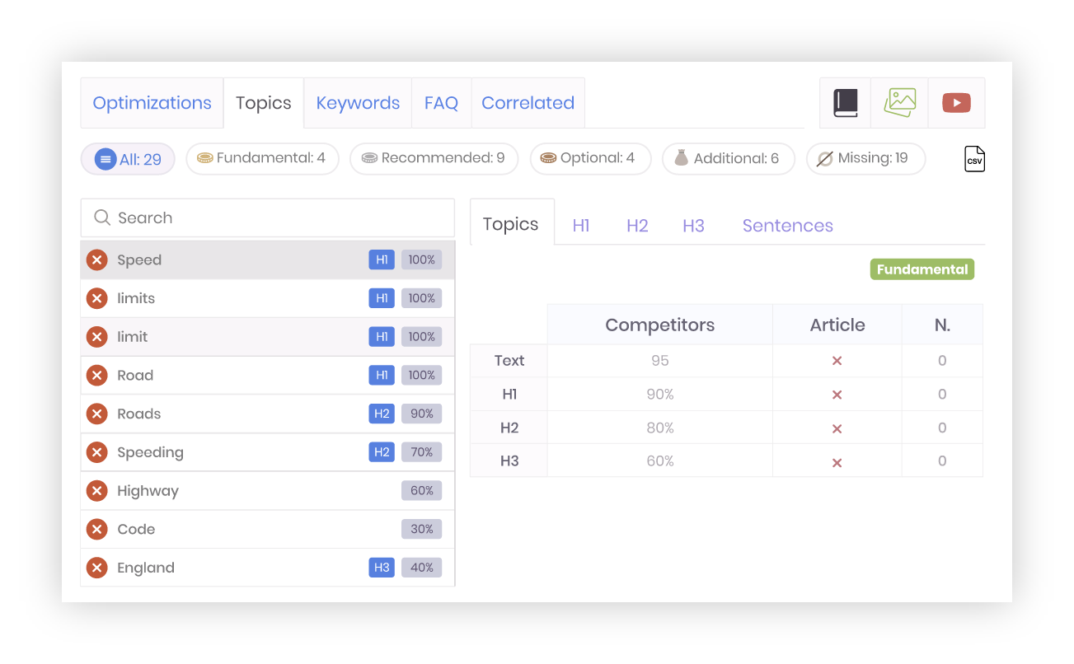Remove the Highway topic

click(96, 490)
